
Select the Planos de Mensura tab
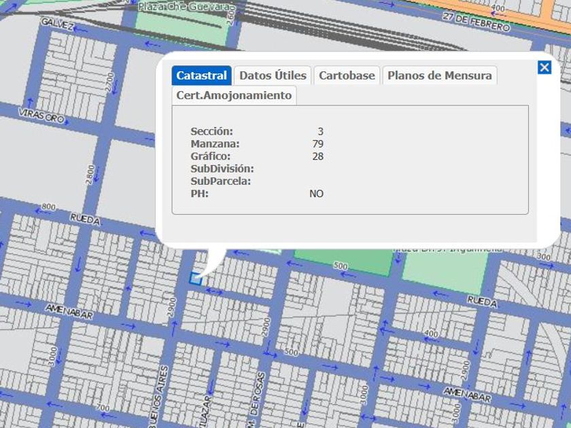pos(439,75)
